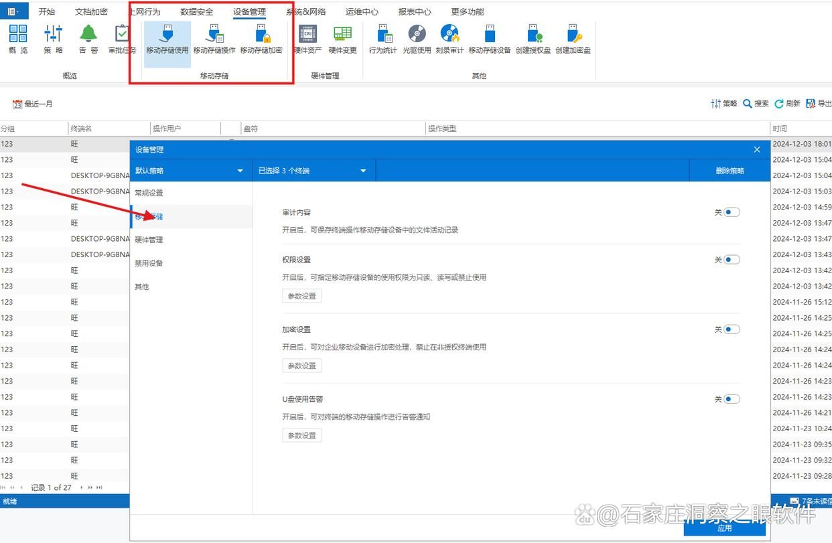Click 参数设置 under 权限设置
832x543 pixels.
[x=302, y=296]
